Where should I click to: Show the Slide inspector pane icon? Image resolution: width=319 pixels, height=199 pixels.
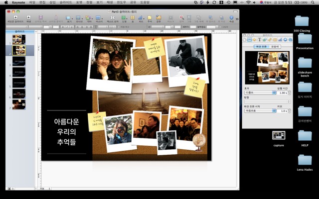(x=250, y=40)
